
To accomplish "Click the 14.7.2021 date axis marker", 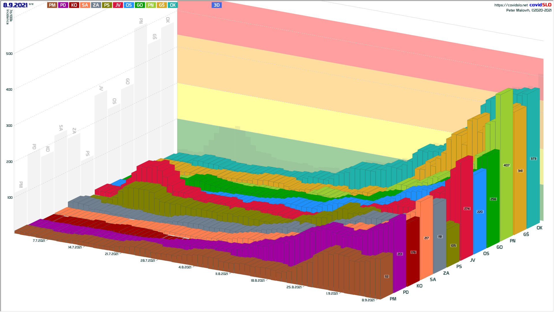I will (x=75, y=247).
